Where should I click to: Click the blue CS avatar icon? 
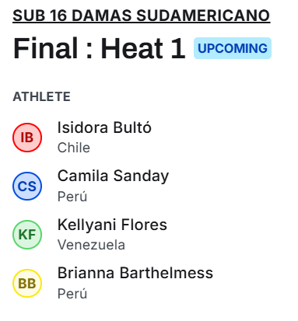click(27, 186)
